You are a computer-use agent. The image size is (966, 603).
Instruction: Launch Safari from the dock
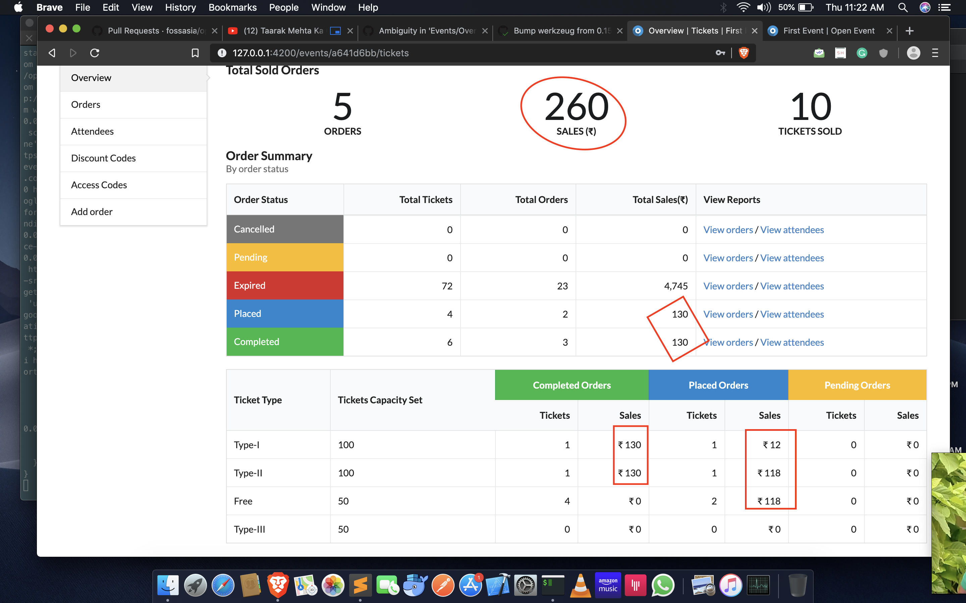tap(223, 586)
